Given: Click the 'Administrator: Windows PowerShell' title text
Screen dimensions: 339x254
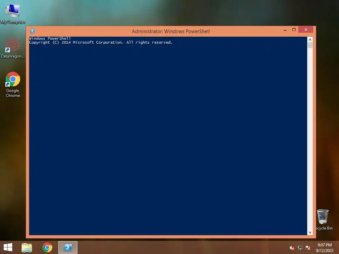Looking at the screenshot, I should 171,31.
